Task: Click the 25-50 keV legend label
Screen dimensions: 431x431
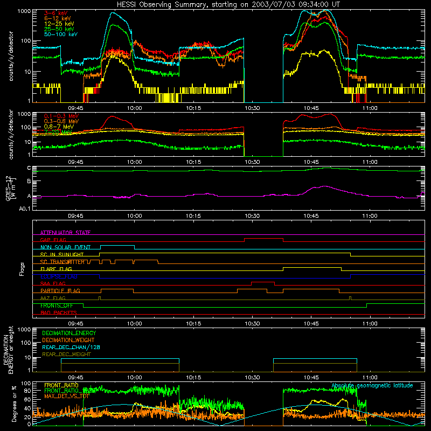Action: coord(59,29)
